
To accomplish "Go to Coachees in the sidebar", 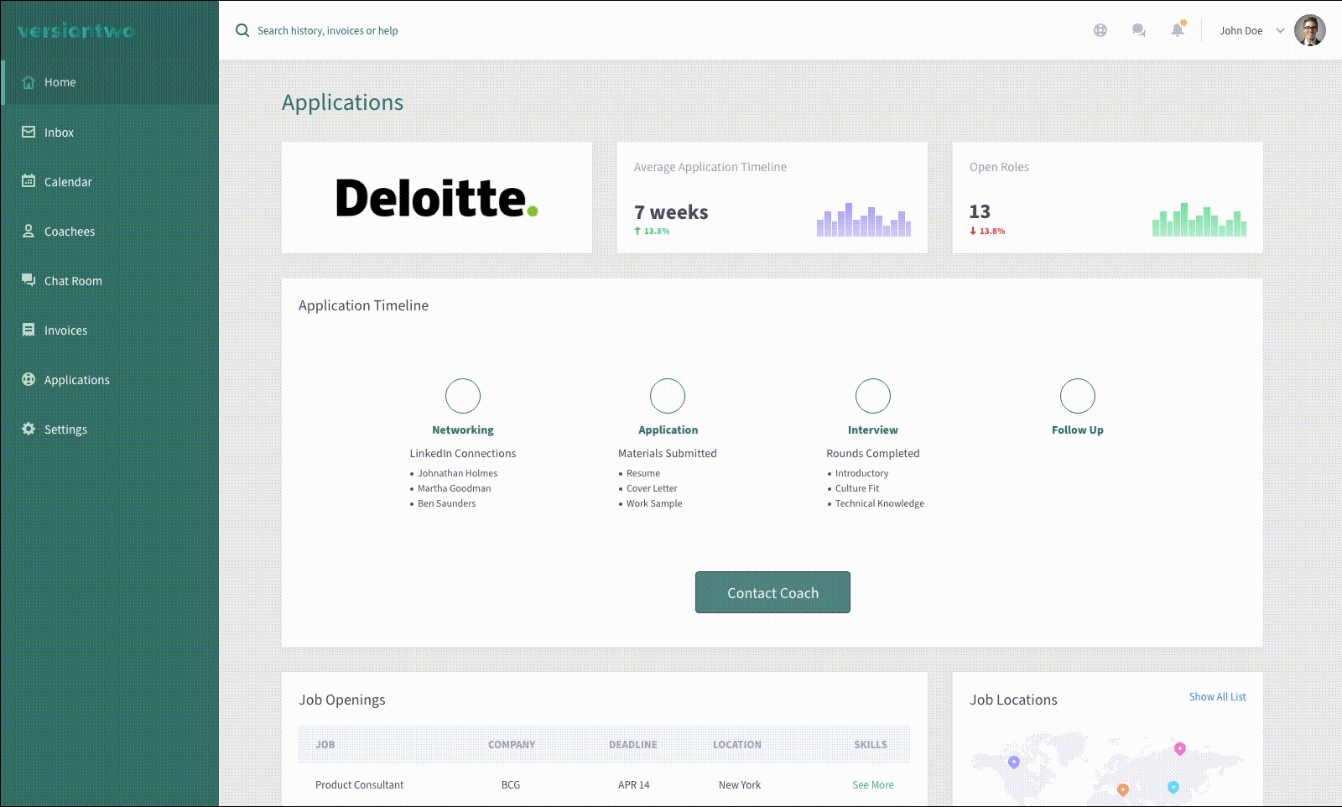I will (x=110, y=231).
